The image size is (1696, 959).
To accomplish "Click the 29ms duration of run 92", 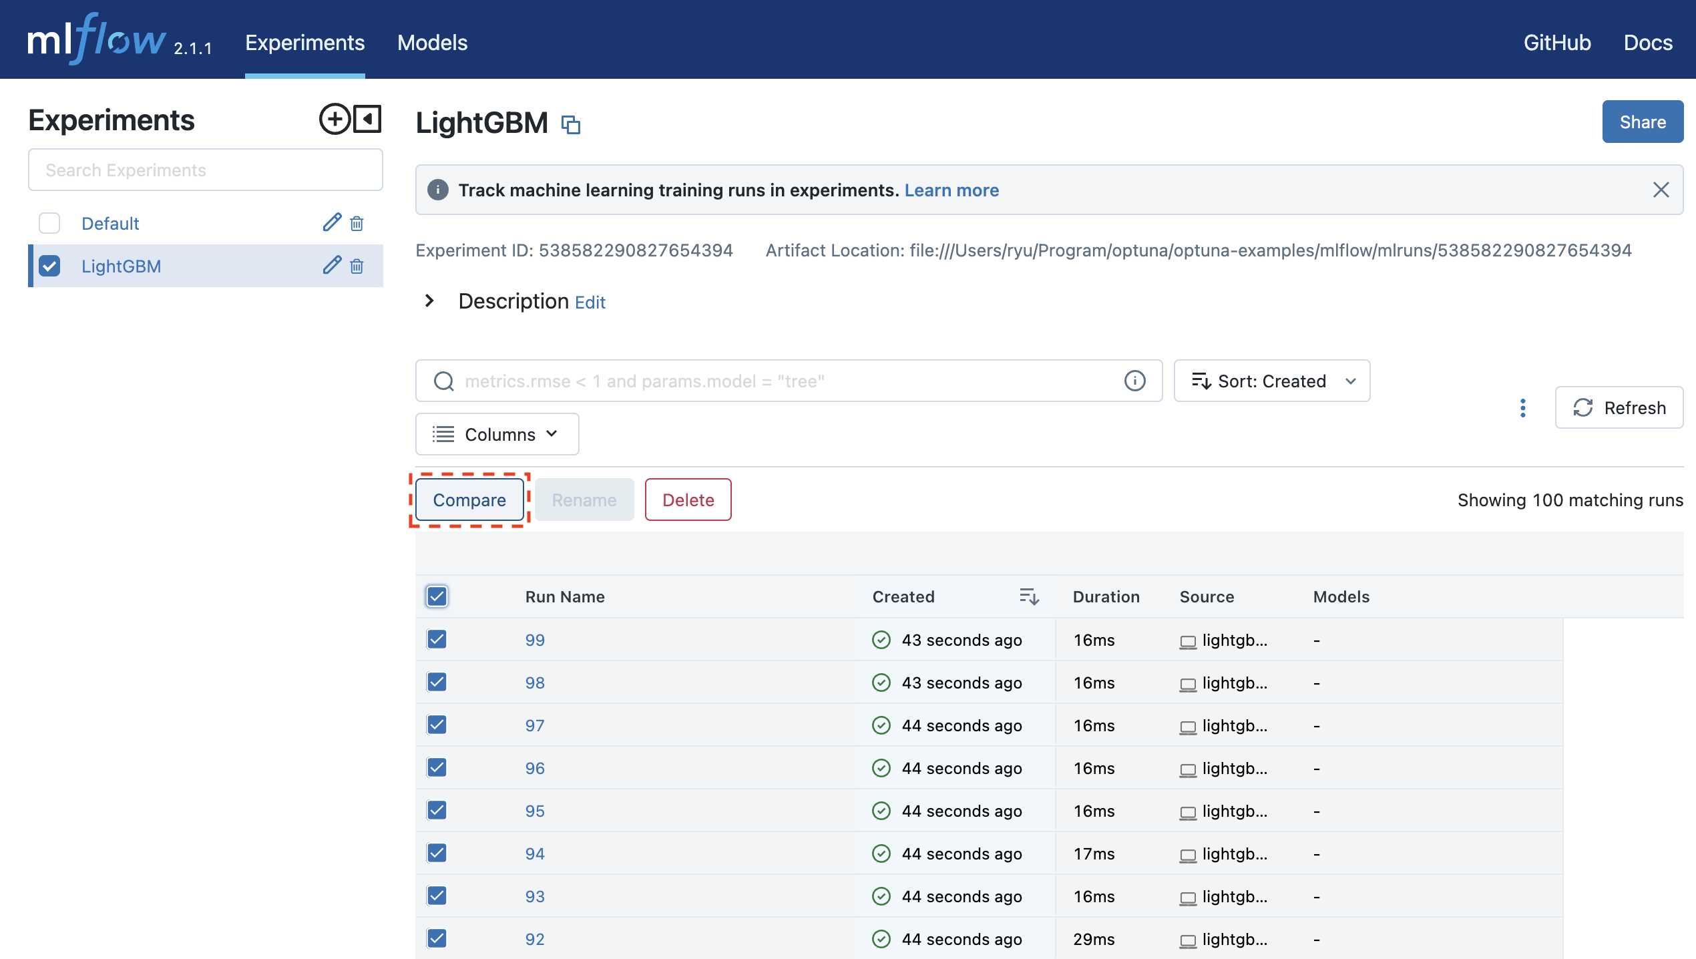I will 1094,939.
